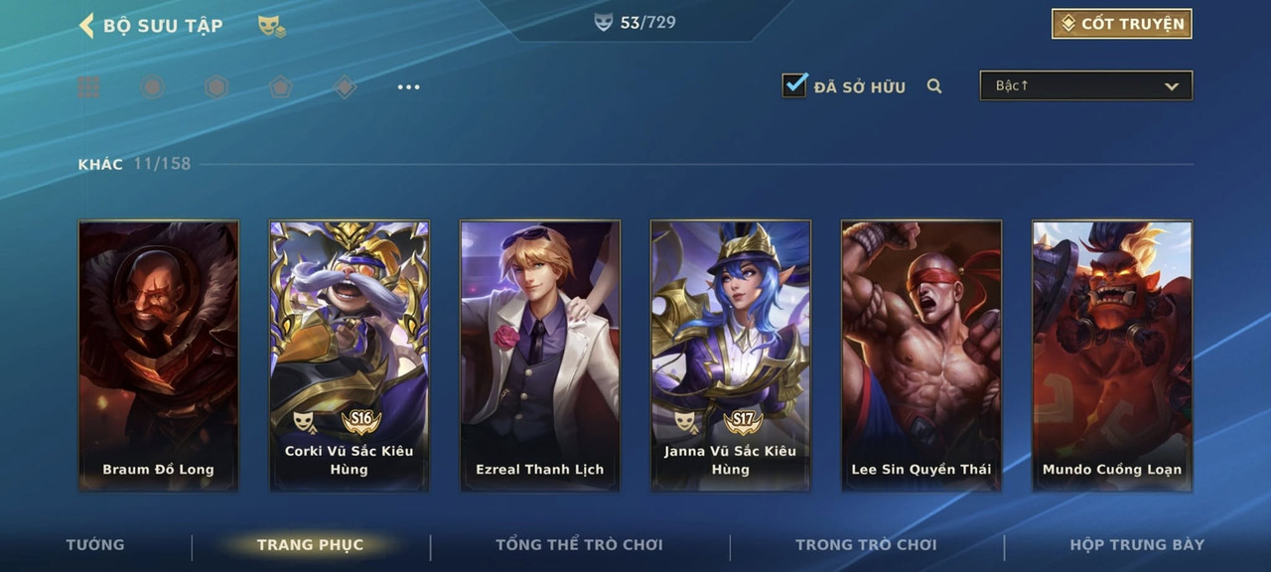Uncheck the Đã Sở Hữu checkbox
The height and width of the screenshot is (572, 1271).
pyautogui.click(x=794, y=85)
